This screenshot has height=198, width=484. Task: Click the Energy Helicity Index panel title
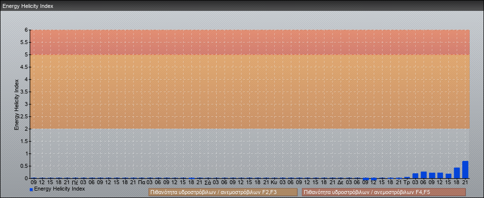point(28,6)
